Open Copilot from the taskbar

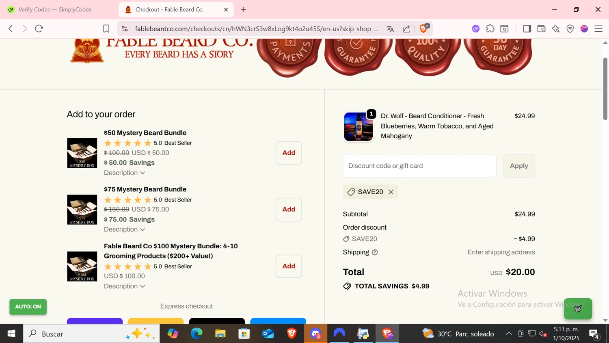(x=173, y=334)
